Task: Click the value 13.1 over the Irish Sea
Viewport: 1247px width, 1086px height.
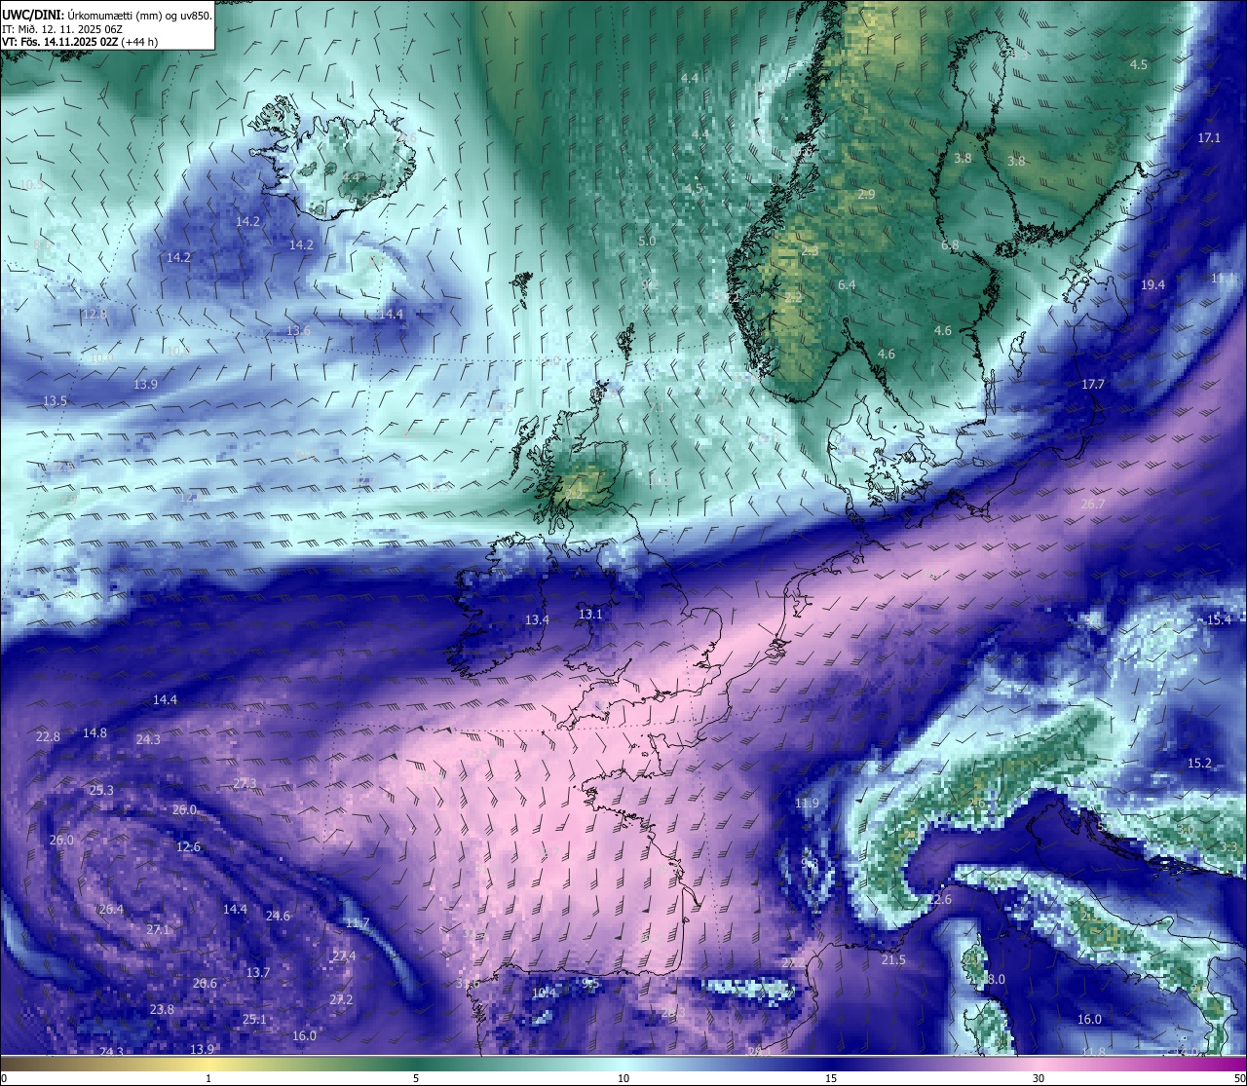Action: [590, 614]
